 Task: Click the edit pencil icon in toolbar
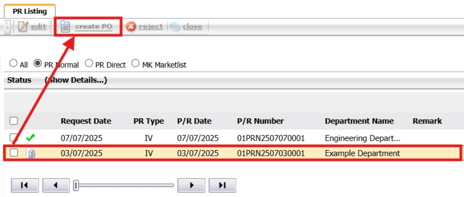coord(23,27)
